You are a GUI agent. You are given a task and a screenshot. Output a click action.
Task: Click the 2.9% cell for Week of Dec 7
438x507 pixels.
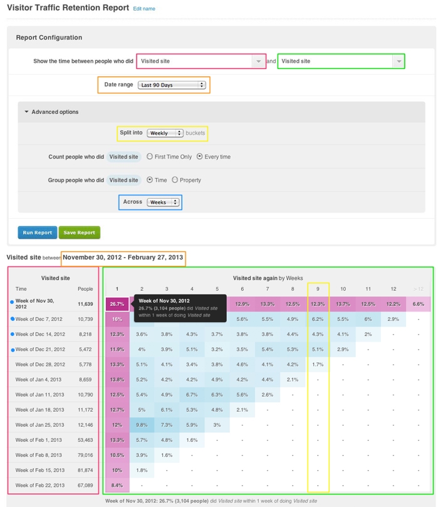(394, 319)
